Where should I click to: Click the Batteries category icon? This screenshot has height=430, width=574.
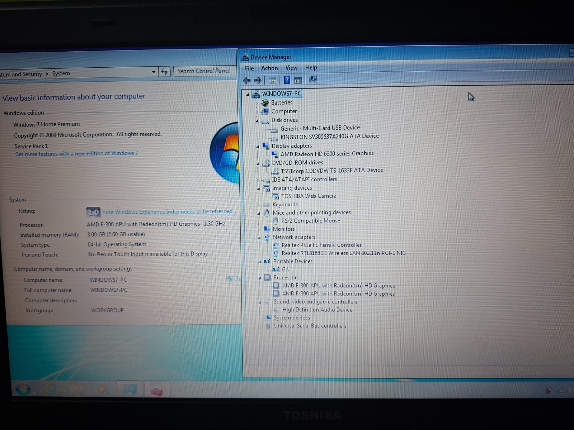(265, 103)
